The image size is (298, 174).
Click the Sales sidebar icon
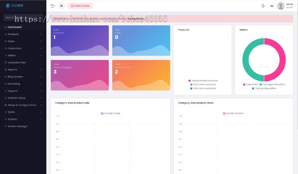click(6, 41)
